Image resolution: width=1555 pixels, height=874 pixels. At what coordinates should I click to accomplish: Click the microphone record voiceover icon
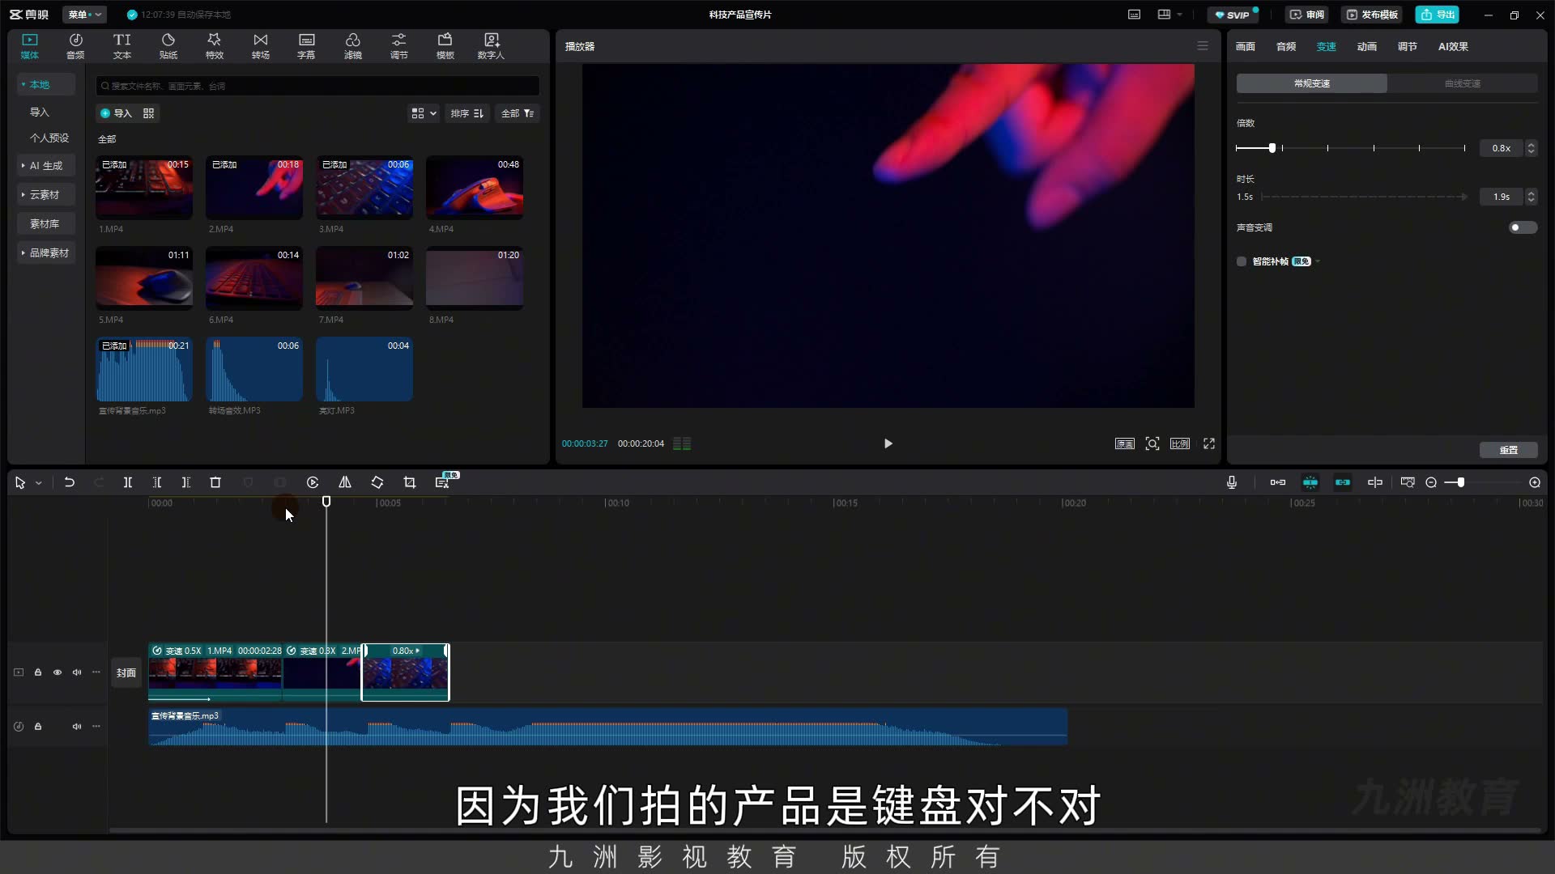pos(1232,482)
